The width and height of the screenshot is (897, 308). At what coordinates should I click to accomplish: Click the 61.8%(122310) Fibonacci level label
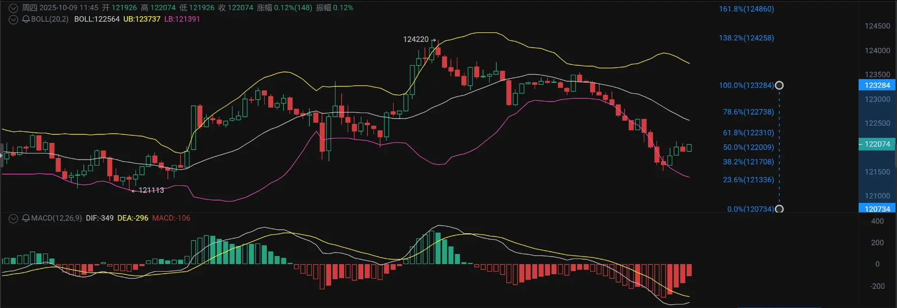pyautogui.click(x=748, y=133)
